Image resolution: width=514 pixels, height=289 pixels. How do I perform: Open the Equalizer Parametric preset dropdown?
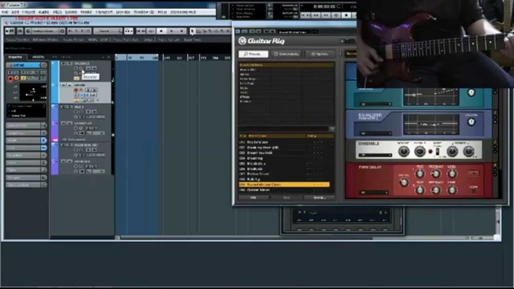[375, 133]
